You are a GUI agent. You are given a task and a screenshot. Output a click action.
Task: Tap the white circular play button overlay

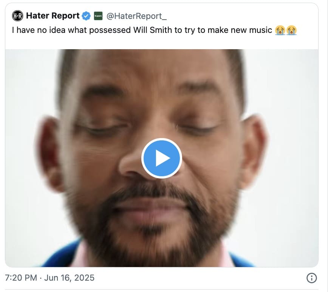[x=161, y=158]
